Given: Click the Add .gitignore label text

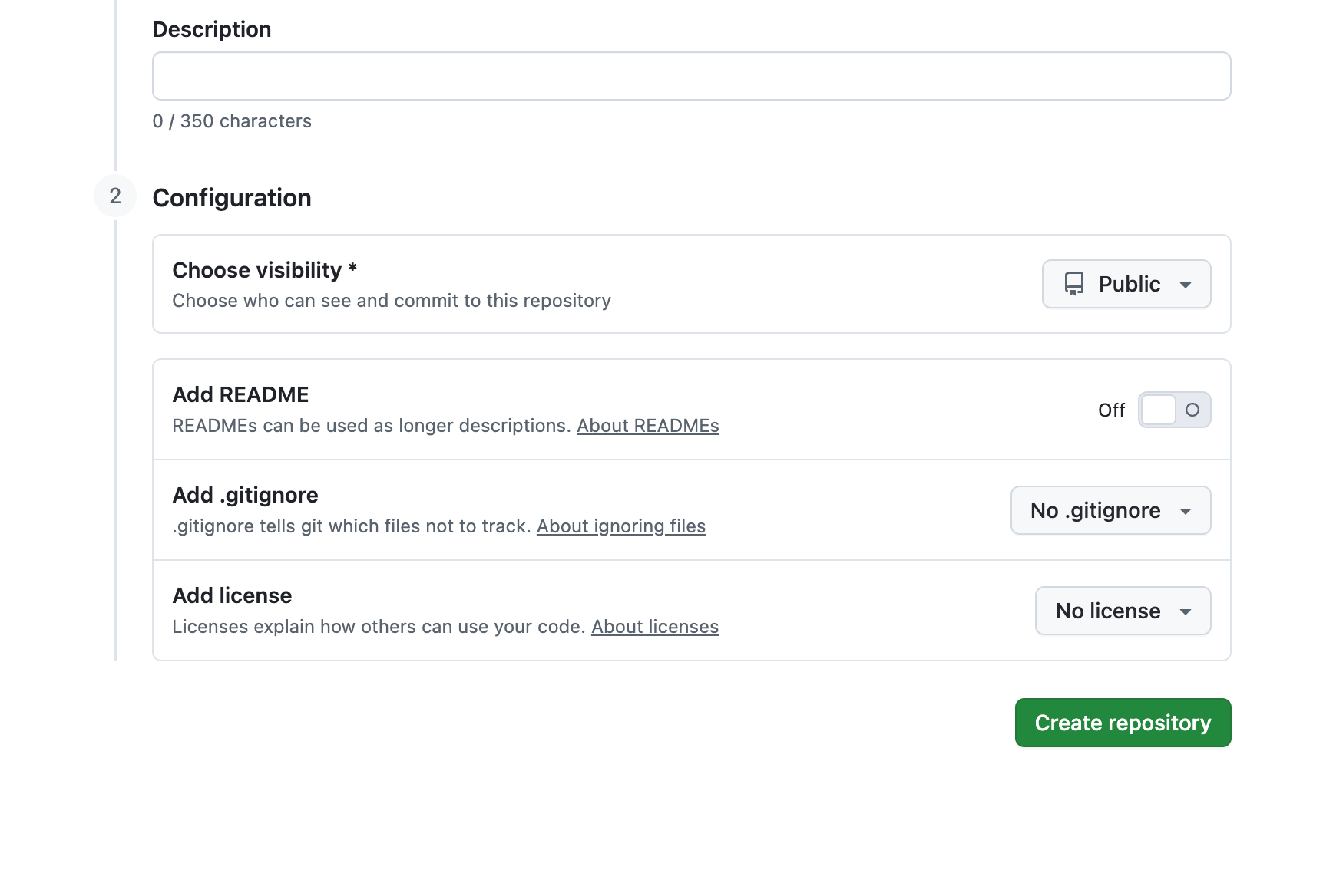Looking at the screenshot, I should point(245,495).
